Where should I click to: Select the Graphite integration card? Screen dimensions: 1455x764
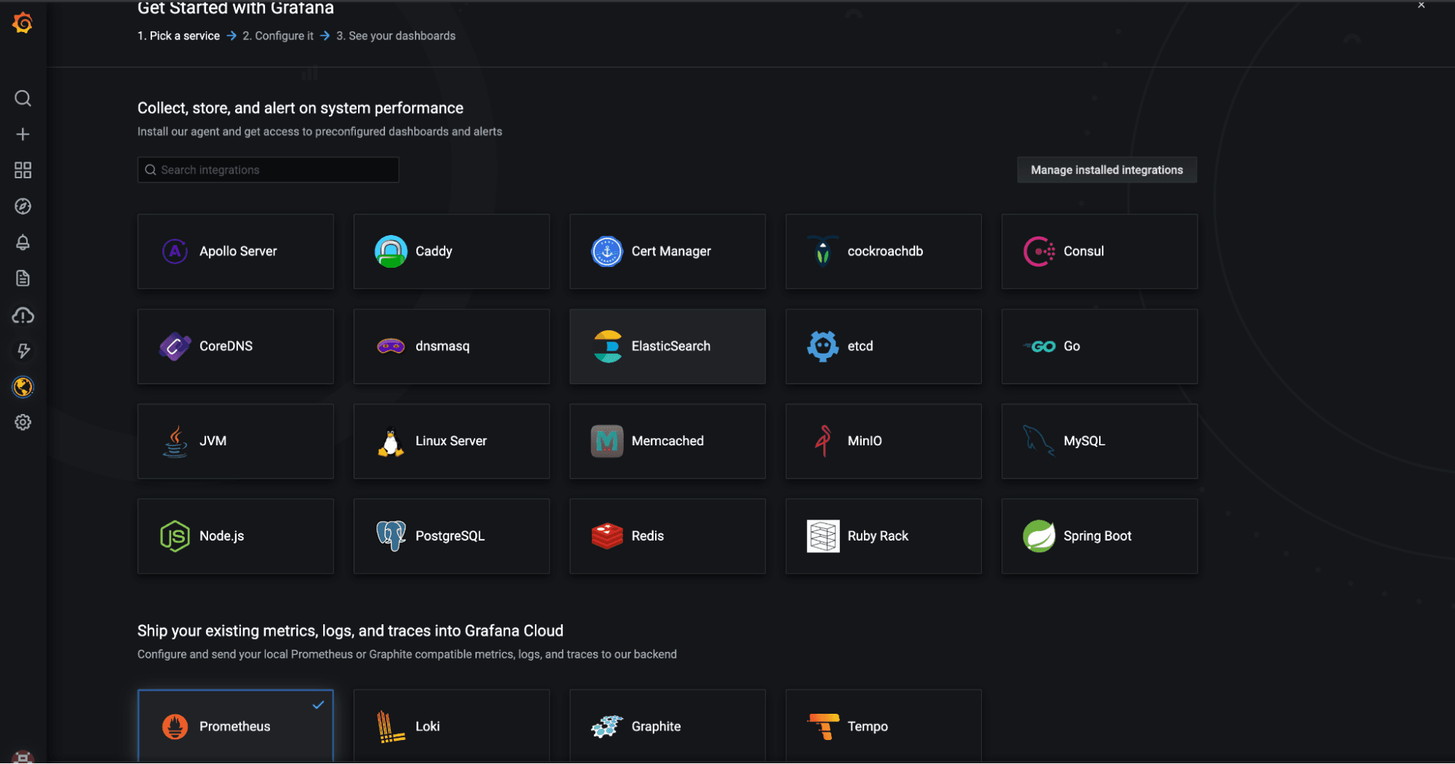point(667,725)
